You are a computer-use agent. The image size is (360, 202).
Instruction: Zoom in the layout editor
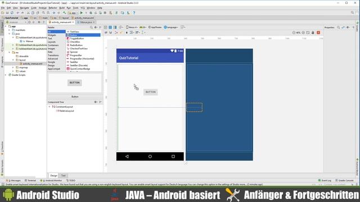pos(303,33)
